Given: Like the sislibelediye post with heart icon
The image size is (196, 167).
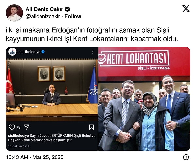Looking at the screenshot, I should (x=12, y=127).
